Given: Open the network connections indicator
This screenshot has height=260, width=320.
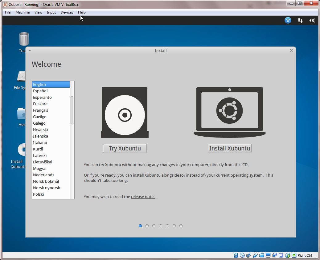Looking at the screenshot, I should (x=300, y=20).
